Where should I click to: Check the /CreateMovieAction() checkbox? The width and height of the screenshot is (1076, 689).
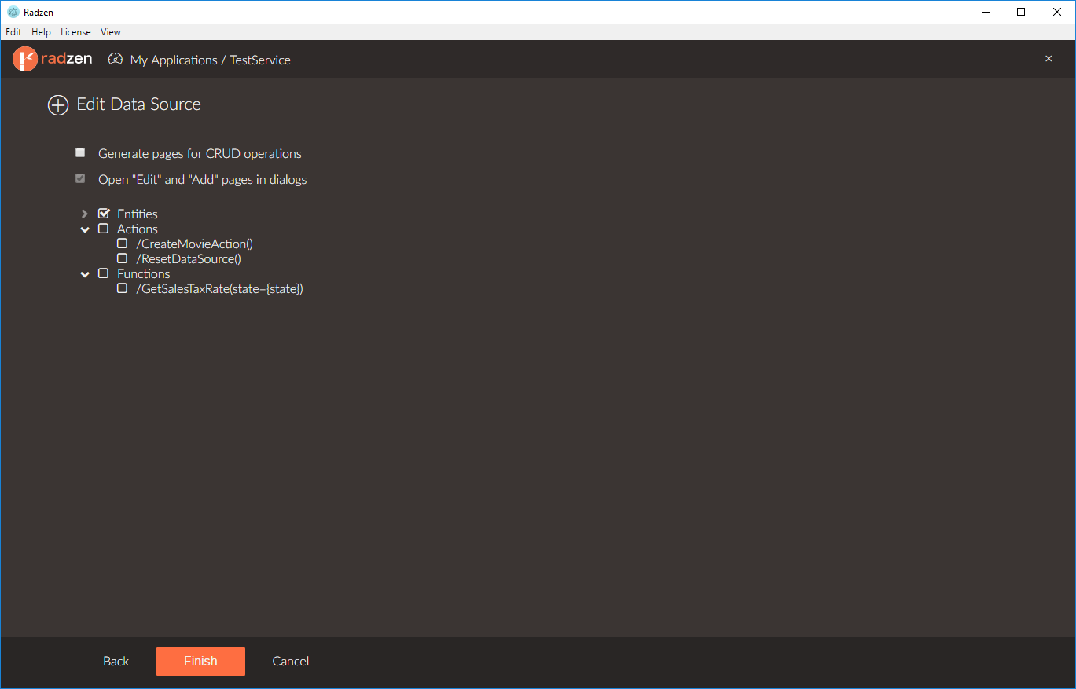123,244
